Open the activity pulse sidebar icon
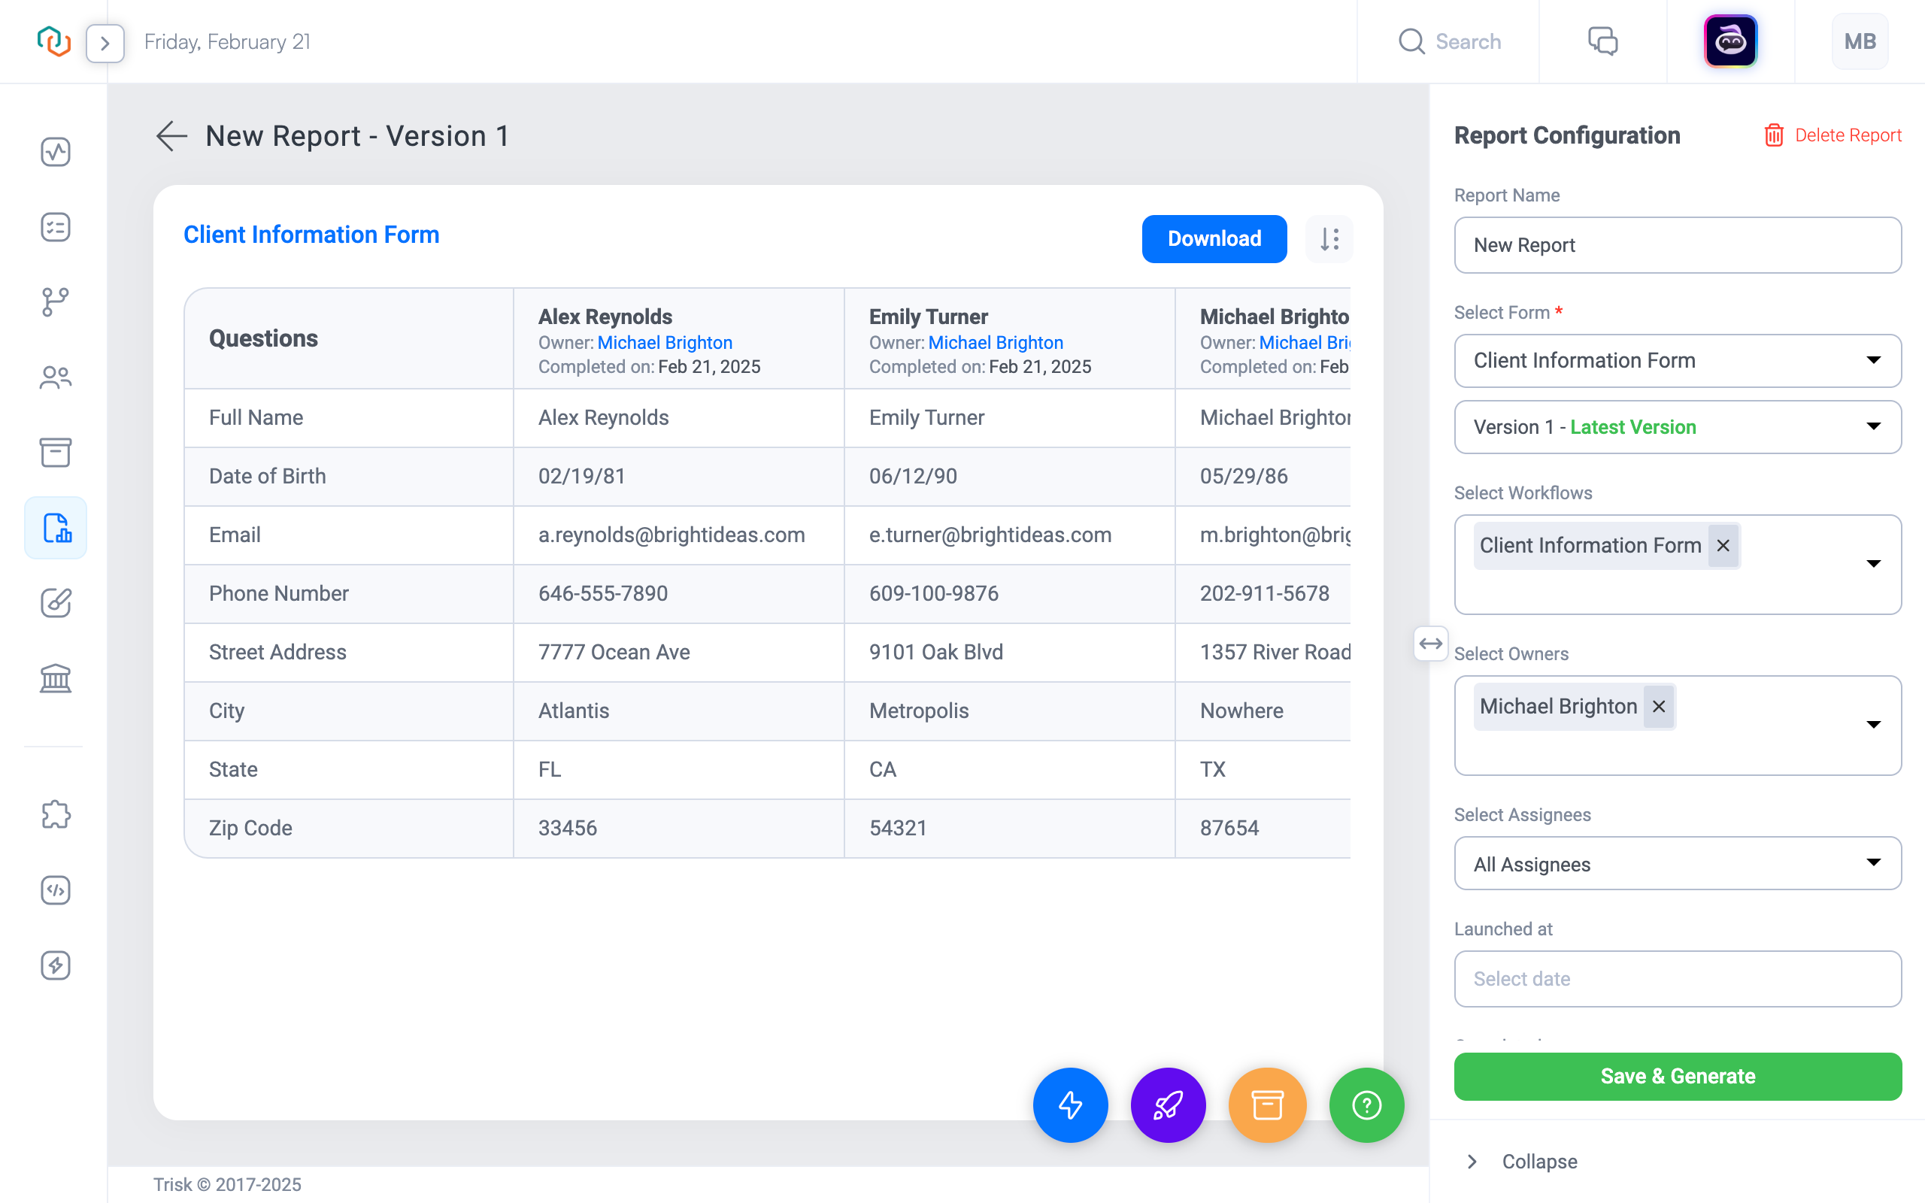 (x=56, y=152)
